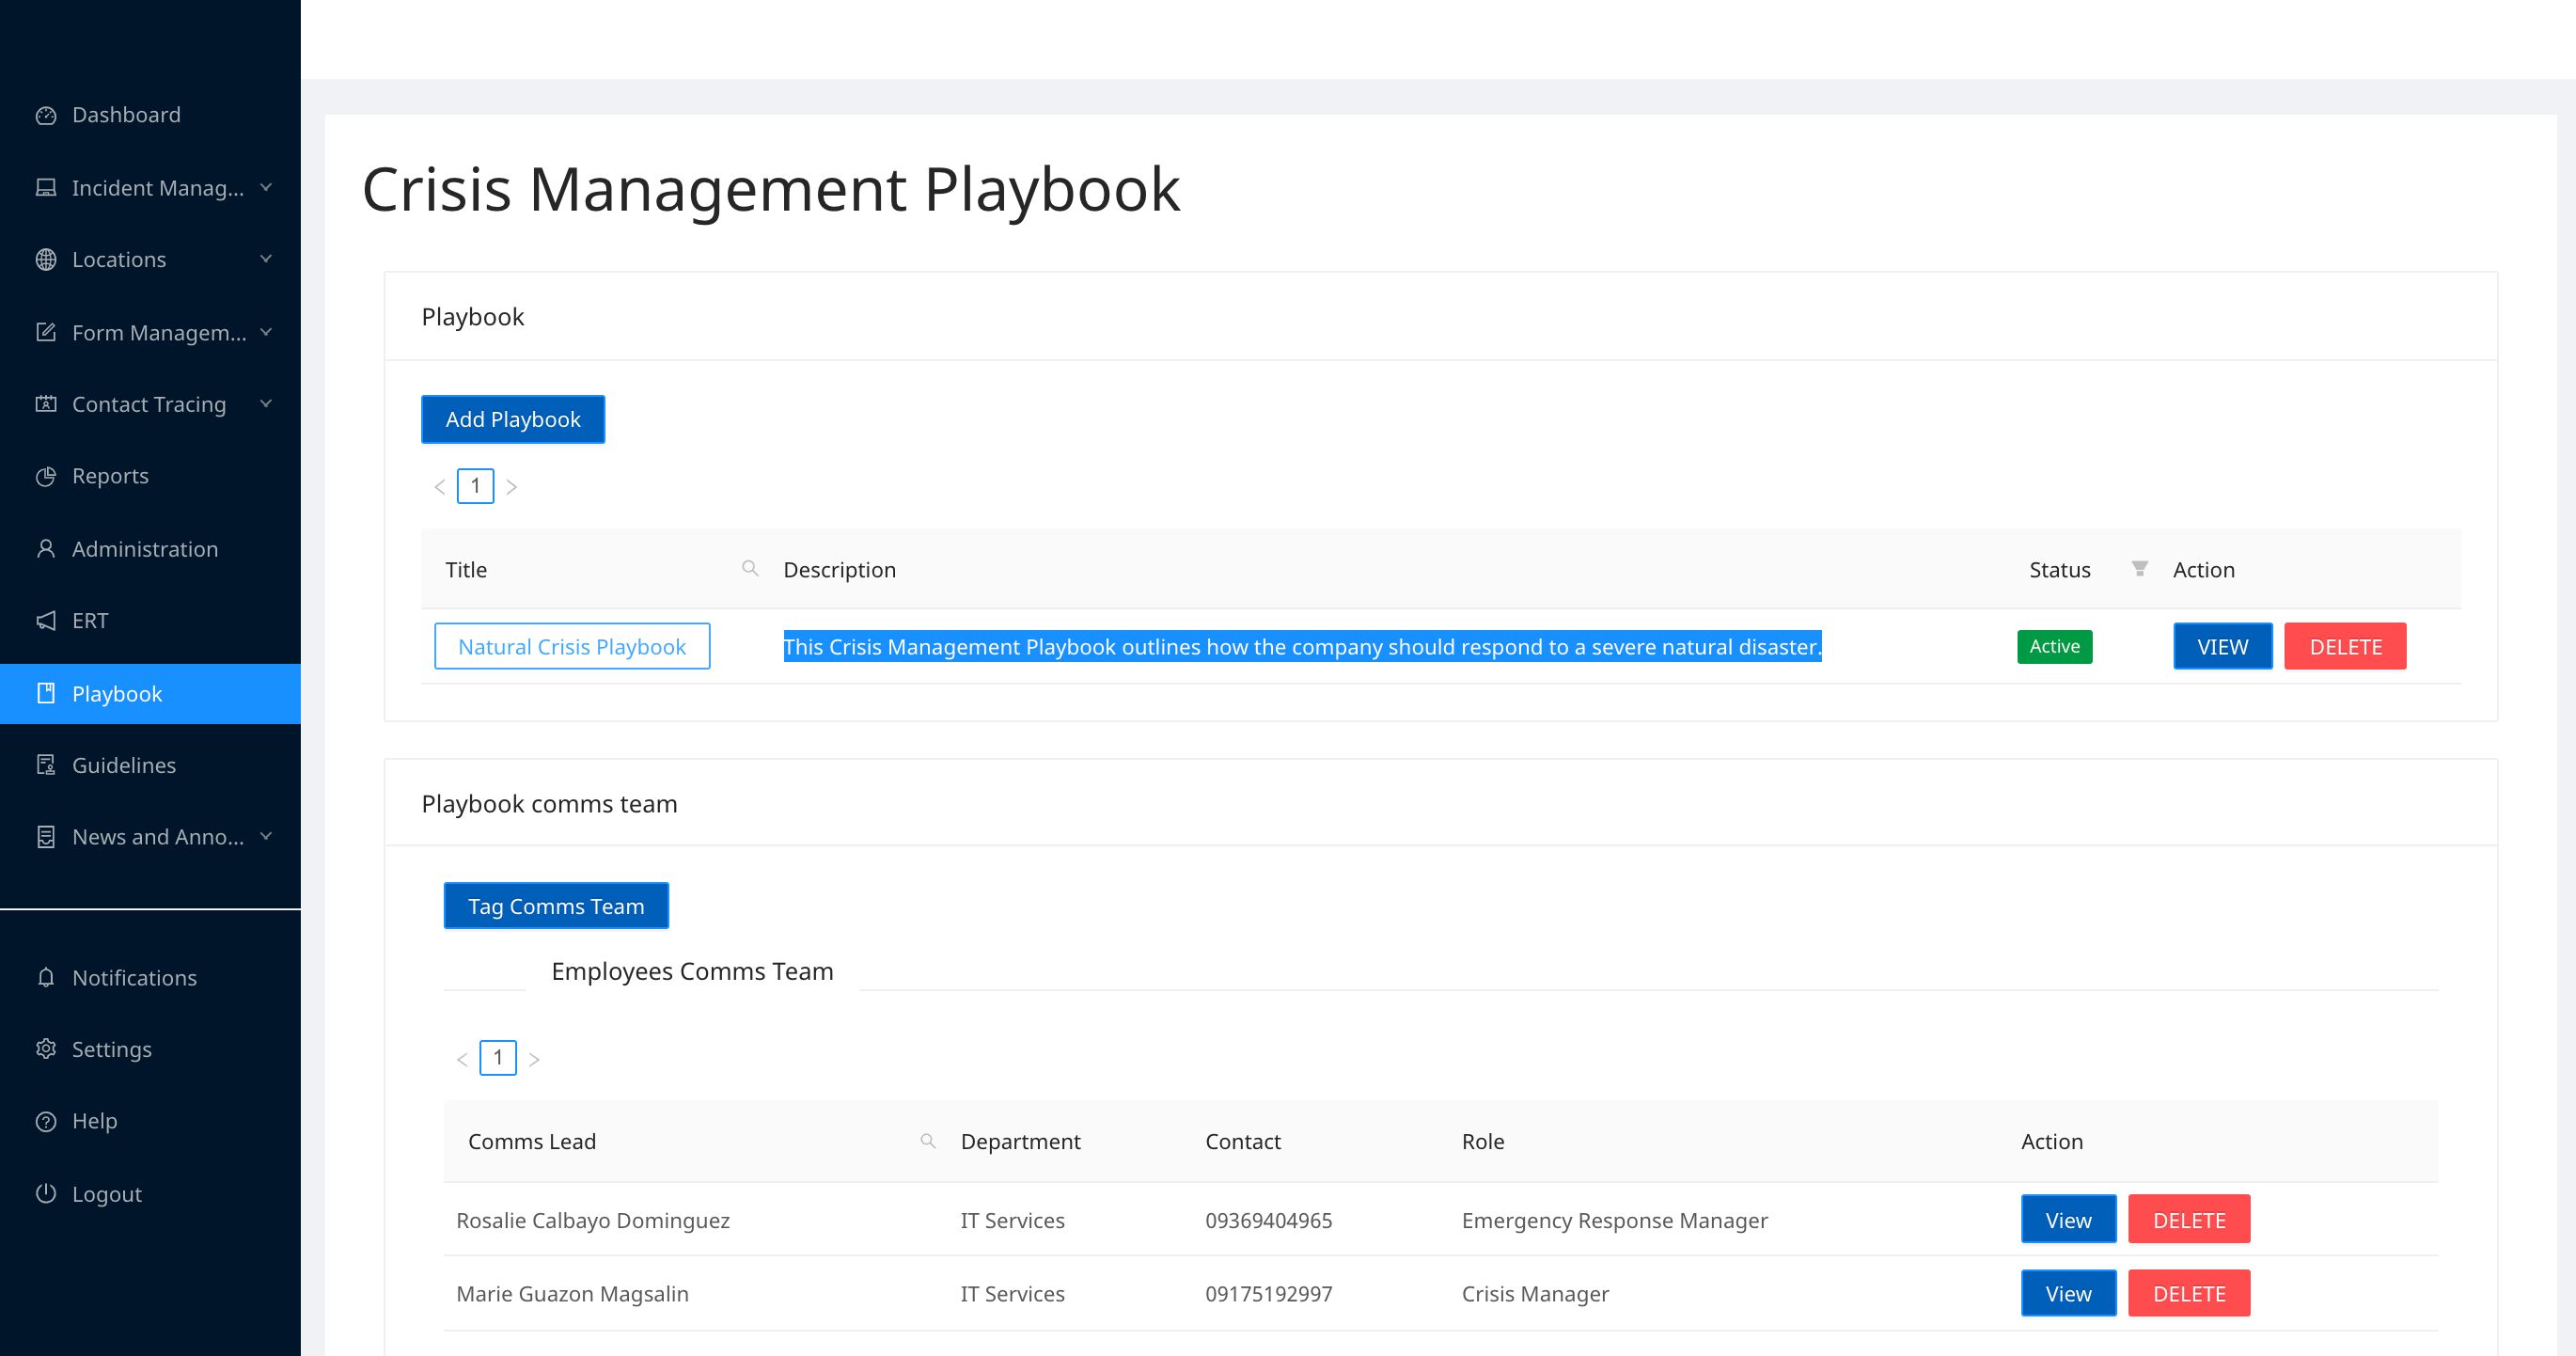The width and height of the screenshot is (2576, 1356).
Task: Expand the Locations submenu chevron
Action: [266, 259]
